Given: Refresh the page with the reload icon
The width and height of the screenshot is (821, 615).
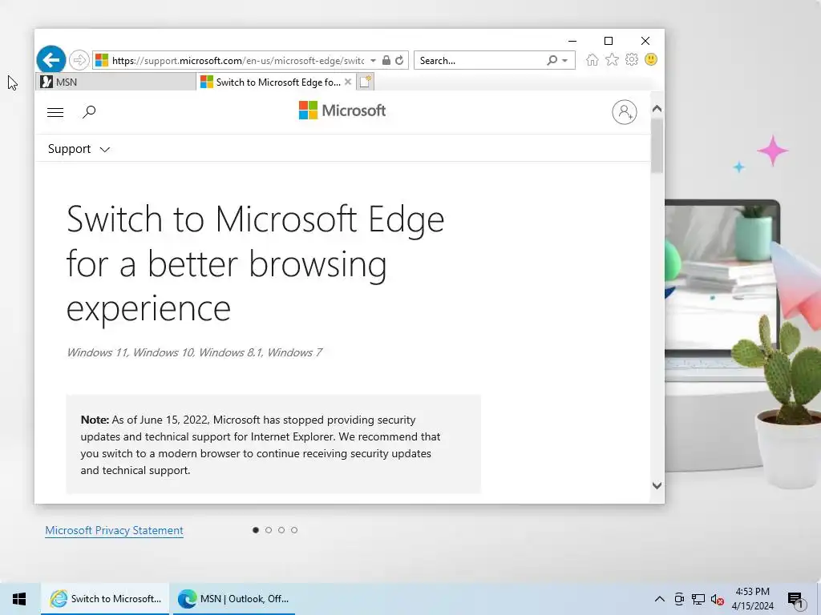Looking at the screenshot, I should (399, 60).
